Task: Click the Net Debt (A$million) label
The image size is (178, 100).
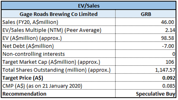Action: 28,46
